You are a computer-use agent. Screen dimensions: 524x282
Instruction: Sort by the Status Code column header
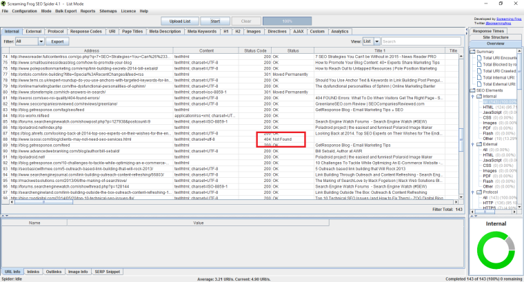(255, 50)
